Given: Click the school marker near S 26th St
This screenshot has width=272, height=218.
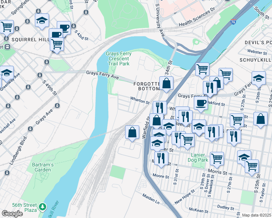Looking at the screenshot, I should pyautogui.click(x=259, y=79).
